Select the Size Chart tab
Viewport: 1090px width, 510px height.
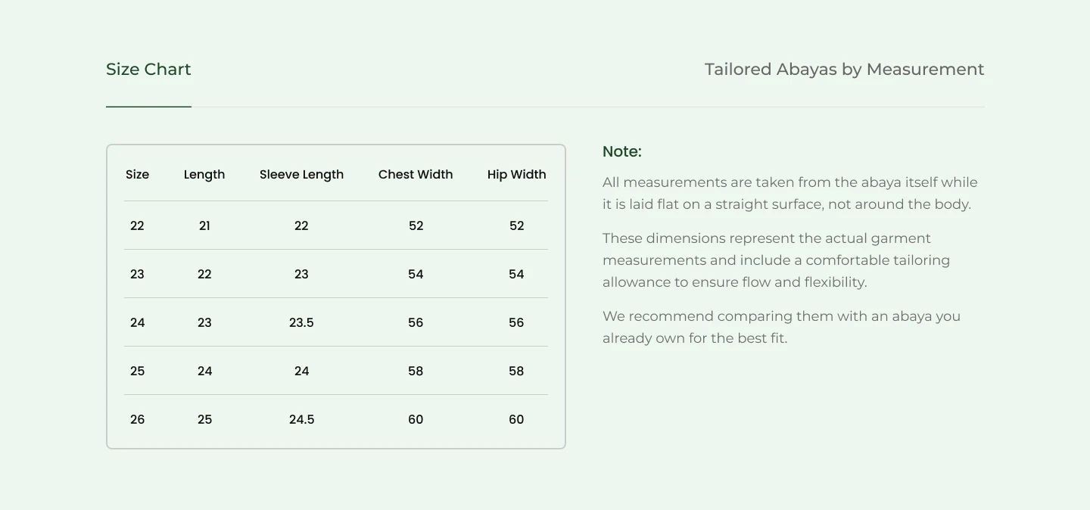pyautogui.click(x=148, y=70)
